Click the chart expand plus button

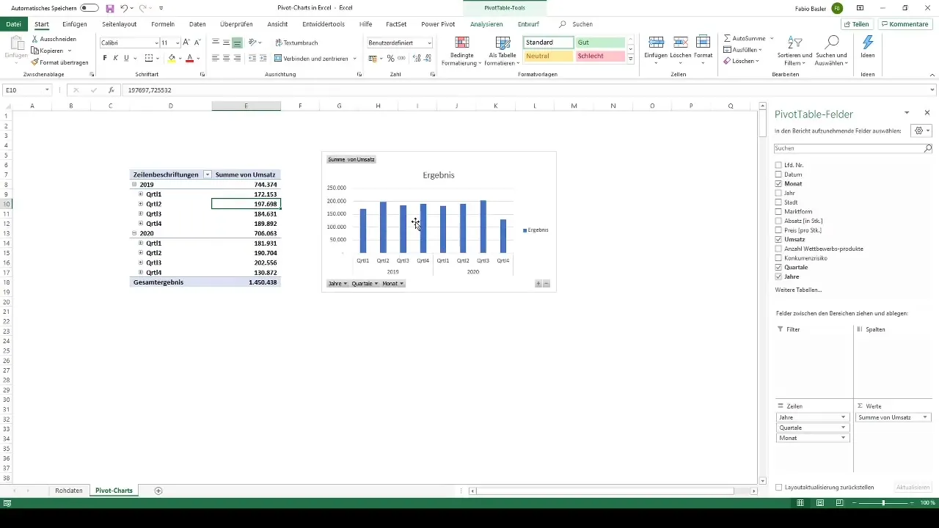(x=538, y=284)
